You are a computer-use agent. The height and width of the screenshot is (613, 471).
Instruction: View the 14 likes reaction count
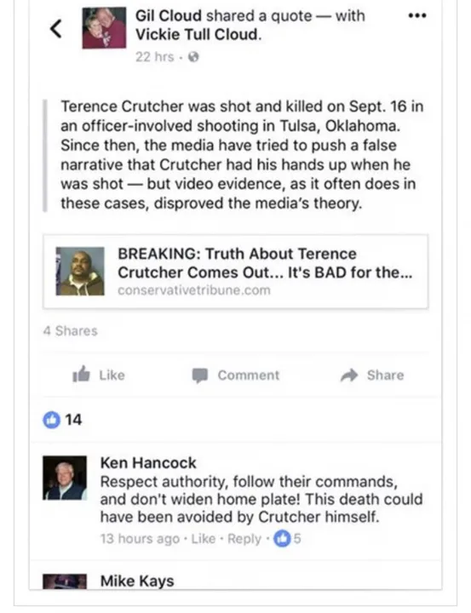62,420
